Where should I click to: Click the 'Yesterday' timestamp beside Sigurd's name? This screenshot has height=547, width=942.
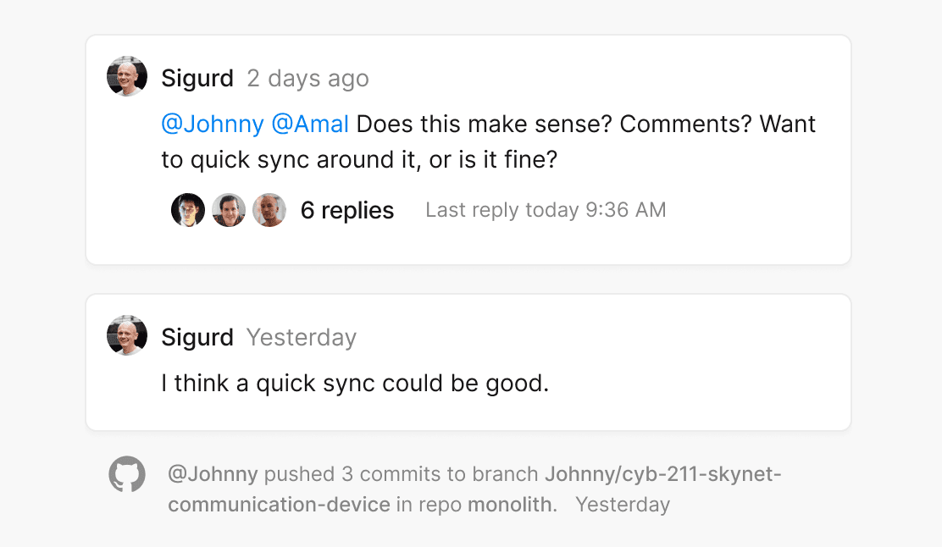[301, 338]
